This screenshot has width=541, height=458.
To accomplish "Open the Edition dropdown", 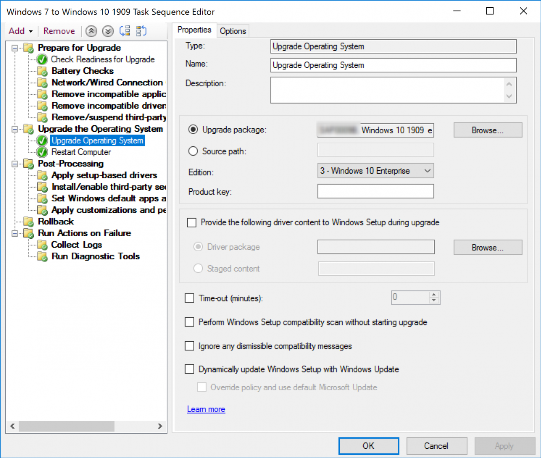I will (x=427, y=171).
